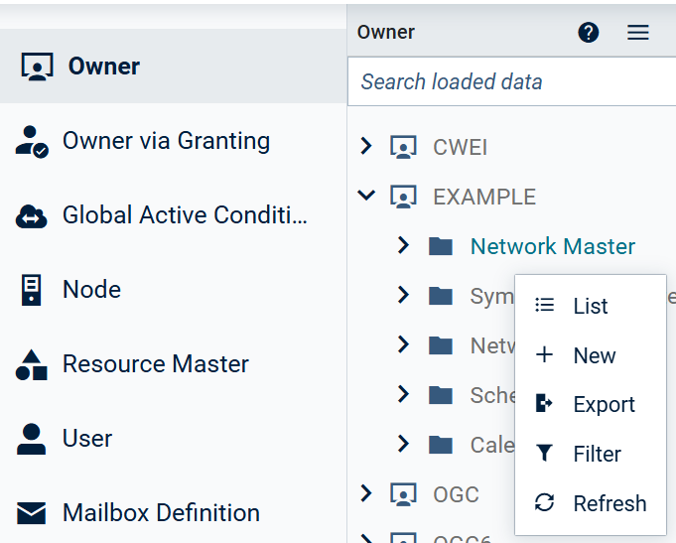Expand the Sym folder chevron

coord(404,295)
